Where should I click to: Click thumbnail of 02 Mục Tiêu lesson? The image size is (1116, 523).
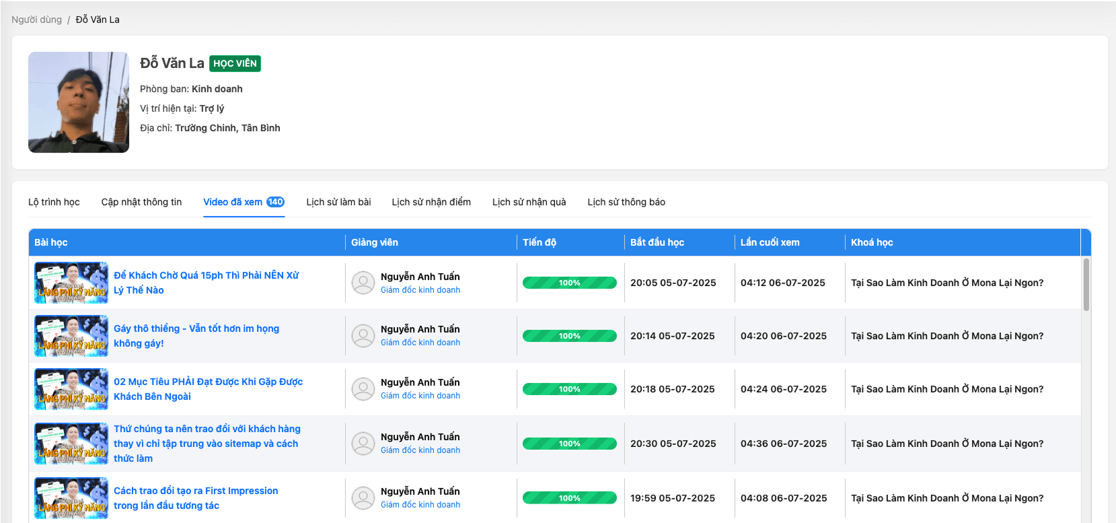pos(71,389)
